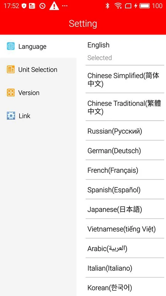Set language to Korean (한국어)

point(125,287)
